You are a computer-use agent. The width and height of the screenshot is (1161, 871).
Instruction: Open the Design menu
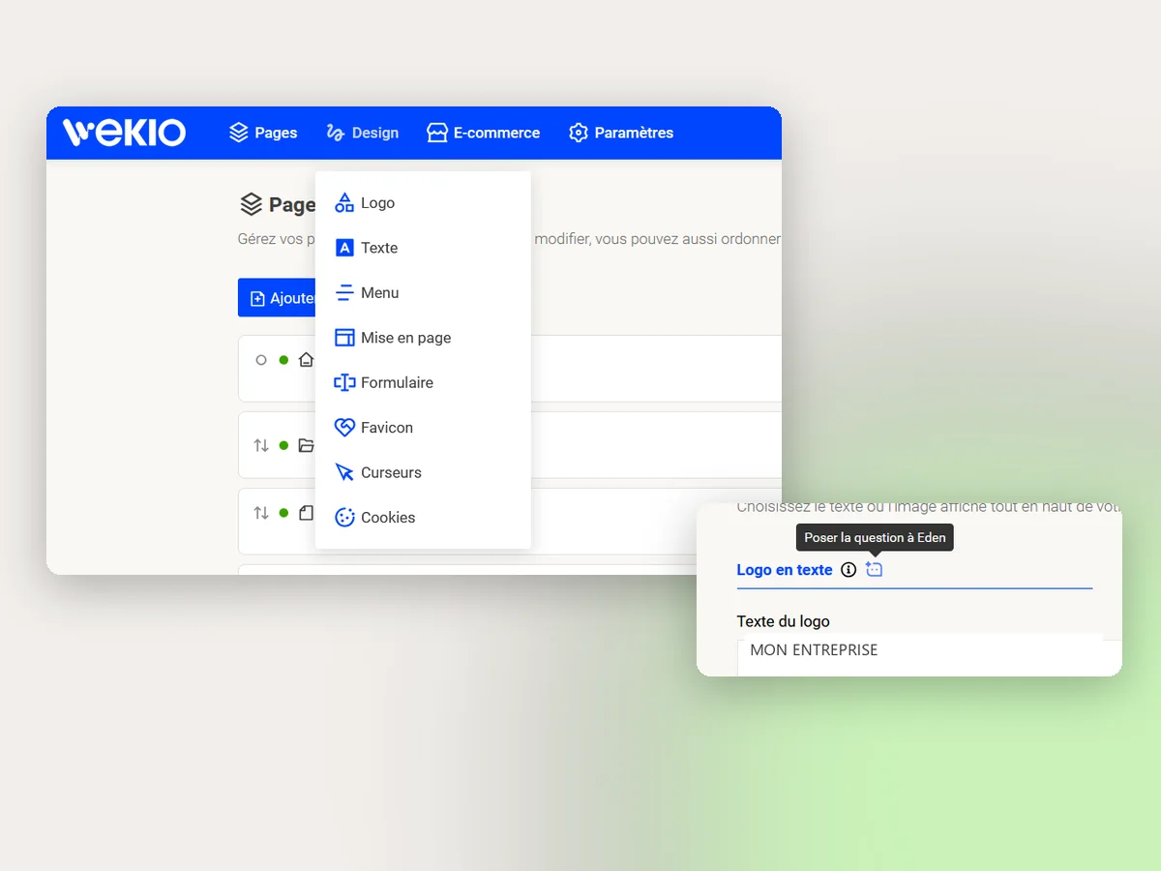point(363,133)
